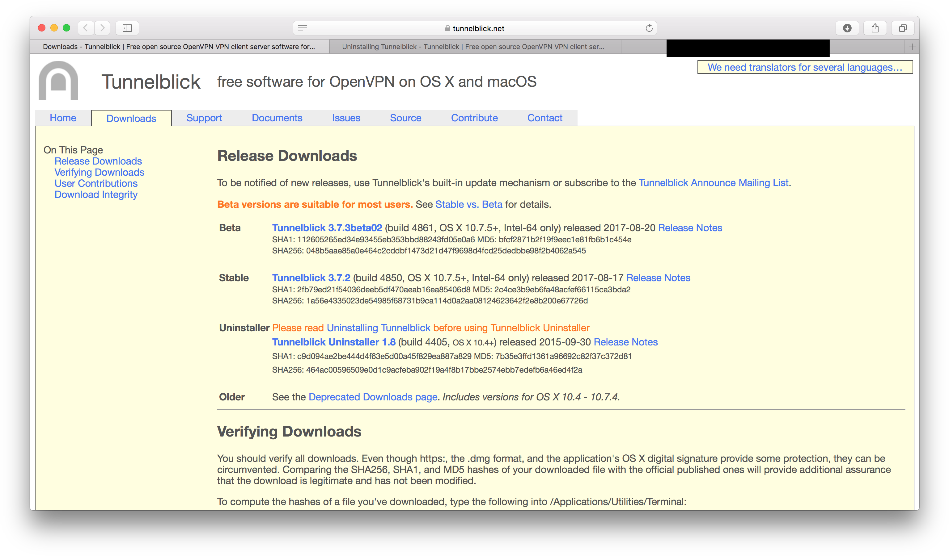
Task: Click the tunnelblick.net address field
Action: click(x=475, y=28)
